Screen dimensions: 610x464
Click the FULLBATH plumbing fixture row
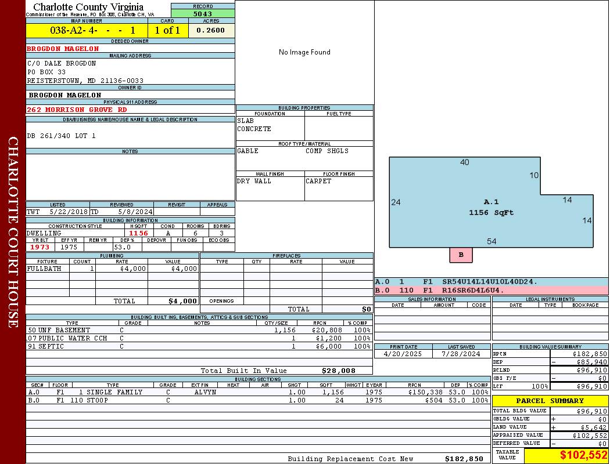(112, 269)
